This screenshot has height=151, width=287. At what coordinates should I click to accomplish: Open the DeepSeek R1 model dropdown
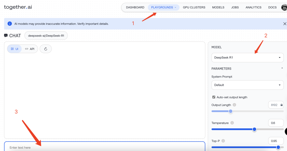[x=247, y=58]
